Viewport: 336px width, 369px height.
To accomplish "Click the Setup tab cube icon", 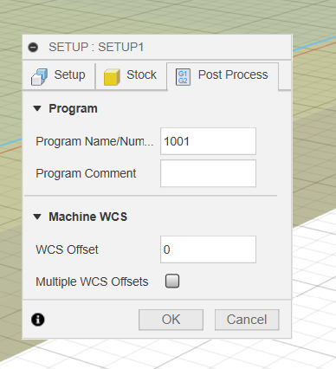I will pyautogui.click(x=39, y=76).
